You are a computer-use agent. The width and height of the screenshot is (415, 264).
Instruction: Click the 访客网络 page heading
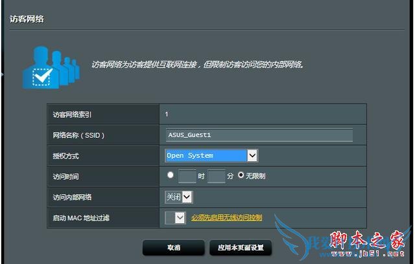click(27, 19)
